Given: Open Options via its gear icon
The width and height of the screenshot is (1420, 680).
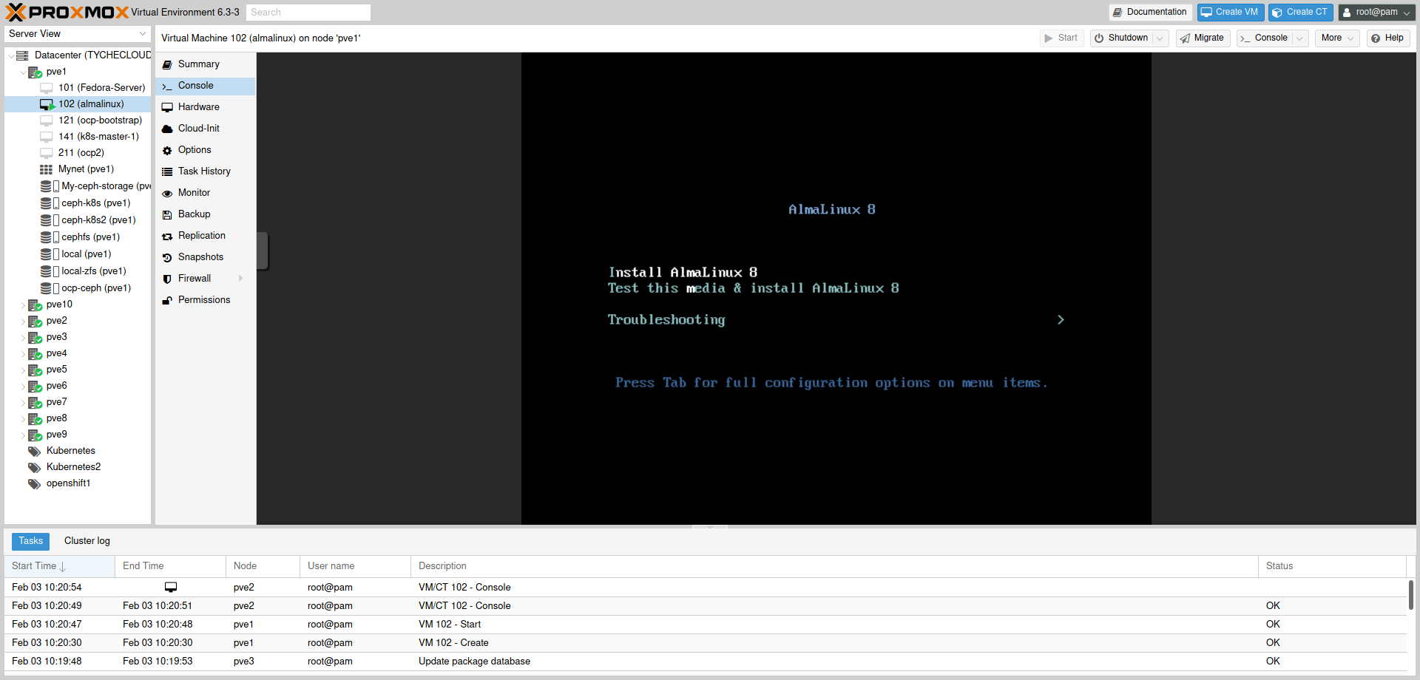Looking at the screenshot, I should (167, 150).
